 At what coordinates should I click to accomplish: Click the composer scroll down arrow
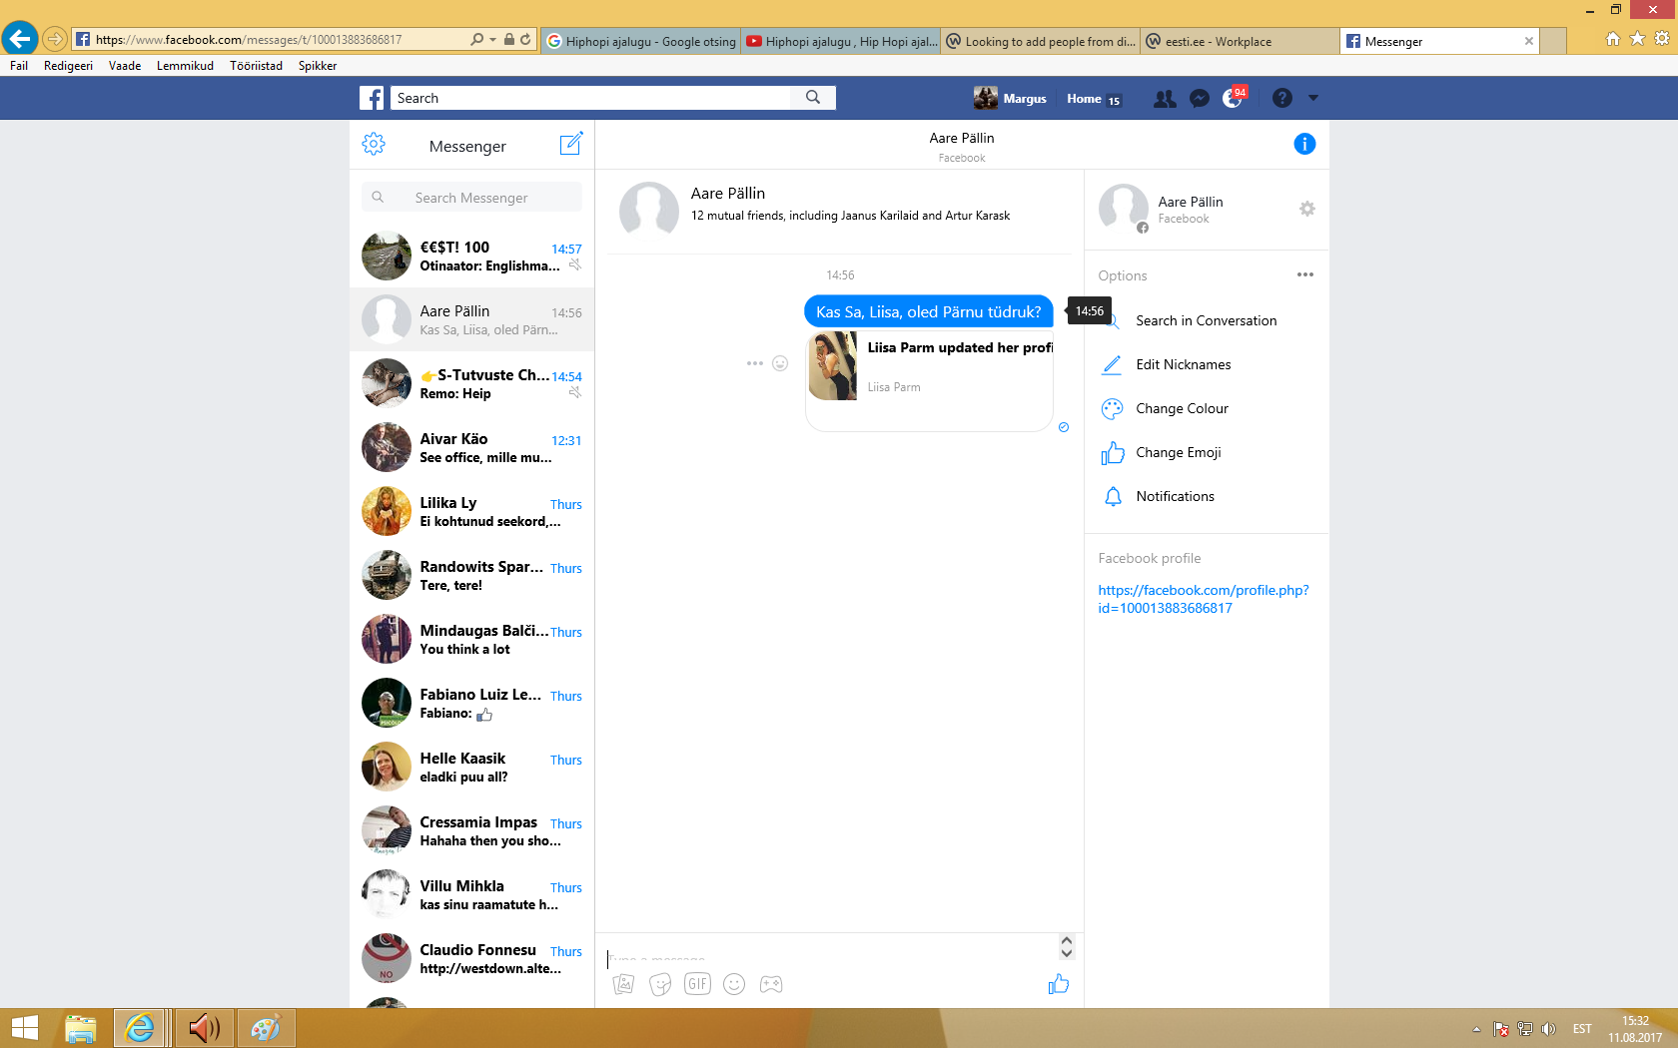coord(1067,953)
